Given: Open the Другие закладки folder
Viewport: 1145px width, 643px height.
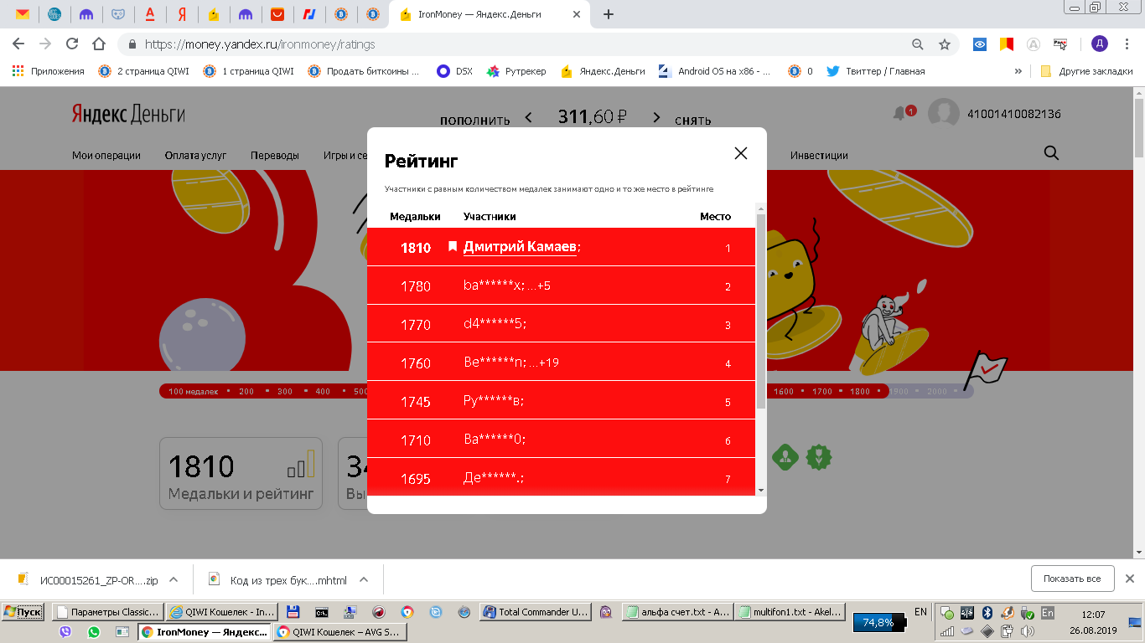Looking at the screenshot, I should click(x=1087, y=71).
